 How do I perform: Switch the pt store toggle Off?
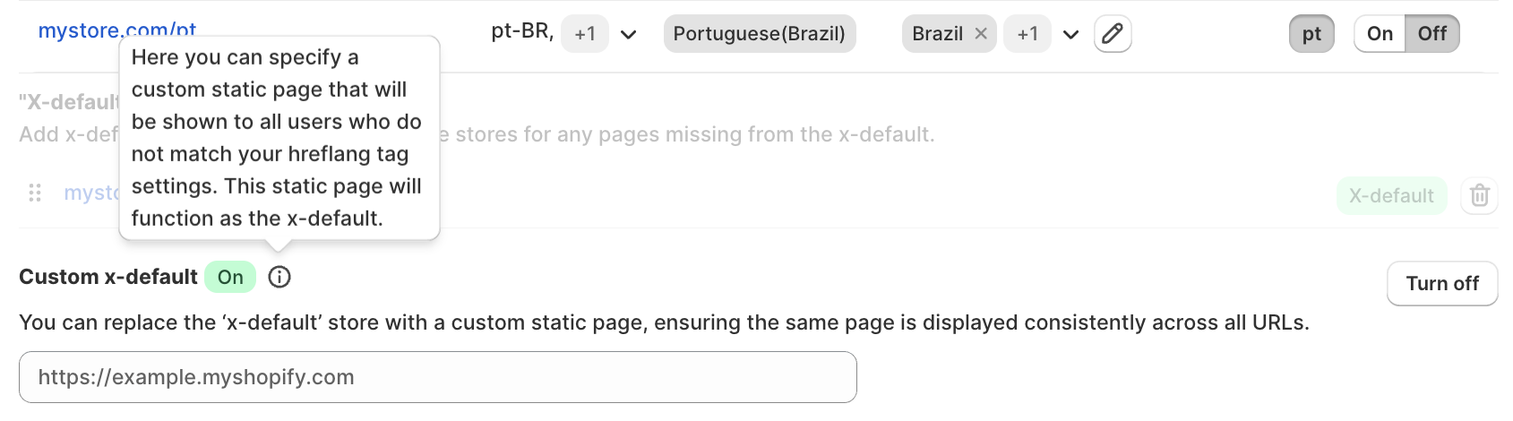pos(1431,34)
